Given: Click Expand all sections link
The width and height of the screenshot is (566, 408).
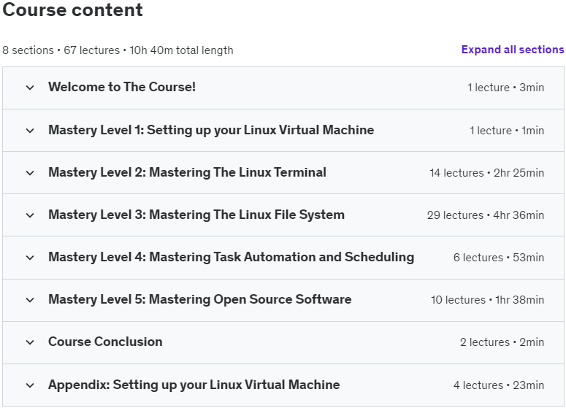Looking at the screenshot, I should click(x=513, y=50).
